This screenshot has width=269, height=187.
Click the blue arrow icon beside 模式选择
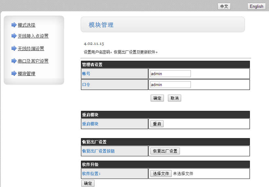click(x=14, y=25)
